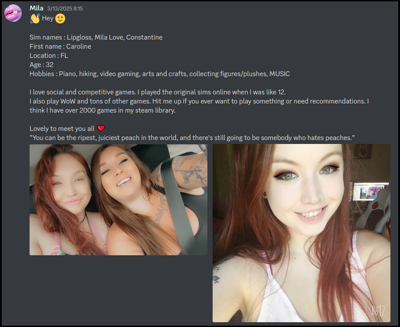
Task: Click the 3/13/2025 8:15 timestamp
Action: point(65,9)
